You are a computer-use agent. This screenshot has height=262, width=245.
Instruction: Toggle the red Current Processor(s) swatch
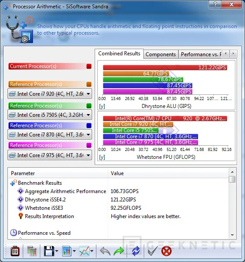pyautogui.click(x=89, y=66)
